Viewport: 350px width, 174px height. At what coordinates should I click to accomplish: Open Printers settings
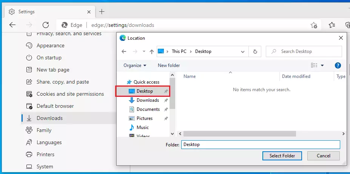[45, 154]
